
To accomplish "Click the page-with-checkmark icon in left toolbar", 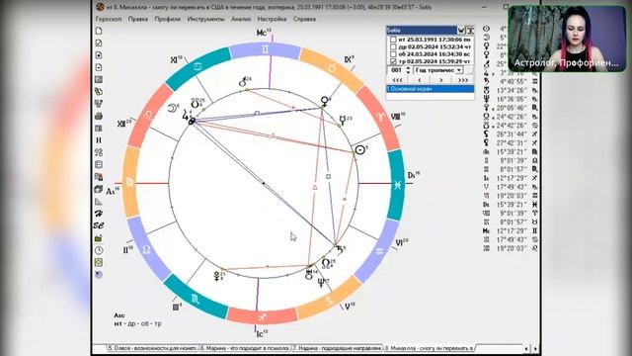I will click(x=99, y=43).
